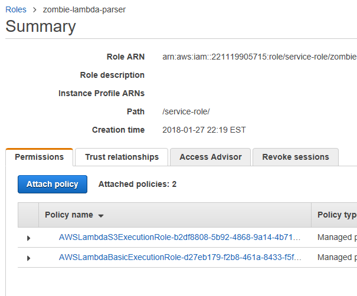Open the AWSLambdaS3ExecutionRole policy link

(x=179, y=238)
